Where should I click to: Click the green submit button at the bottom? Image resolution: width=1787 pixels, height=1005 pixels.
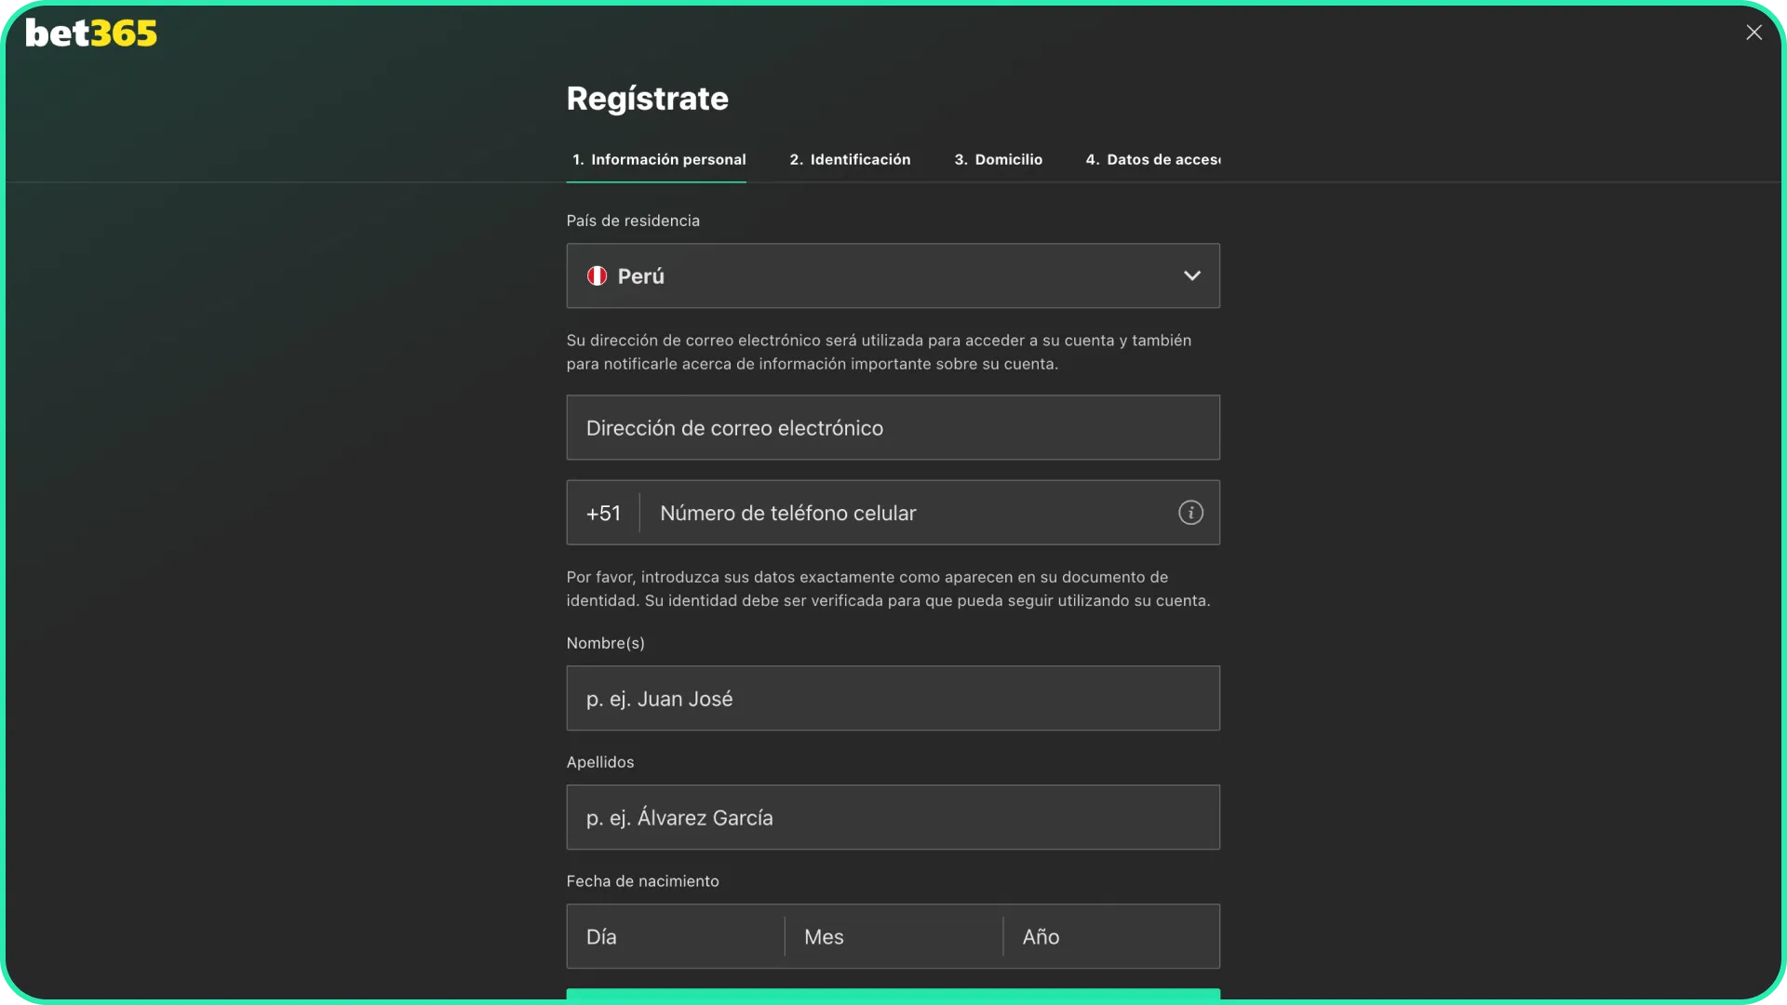893,998
